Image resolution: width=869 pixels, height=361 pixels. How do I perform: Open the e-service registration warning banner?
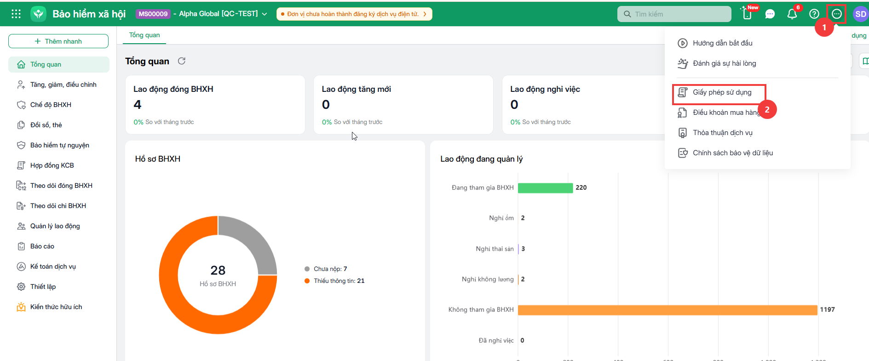point(354,14)
